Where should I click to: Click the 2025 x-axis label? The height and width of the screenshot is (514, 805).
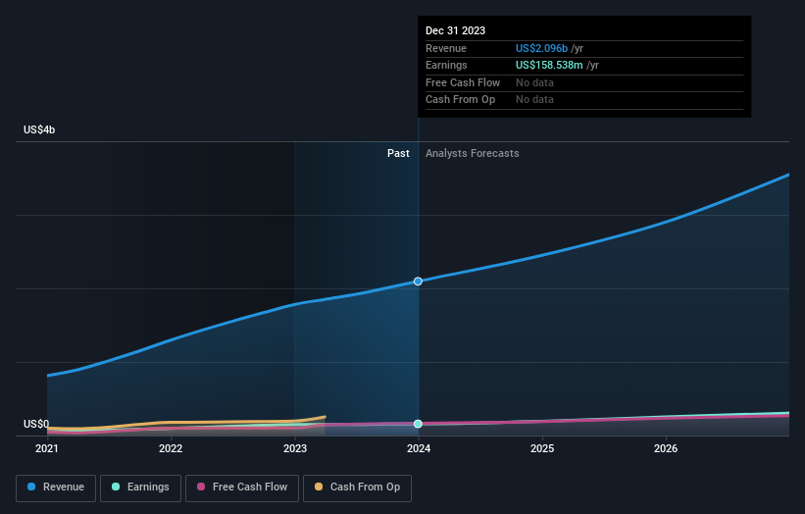pos(542,448)
